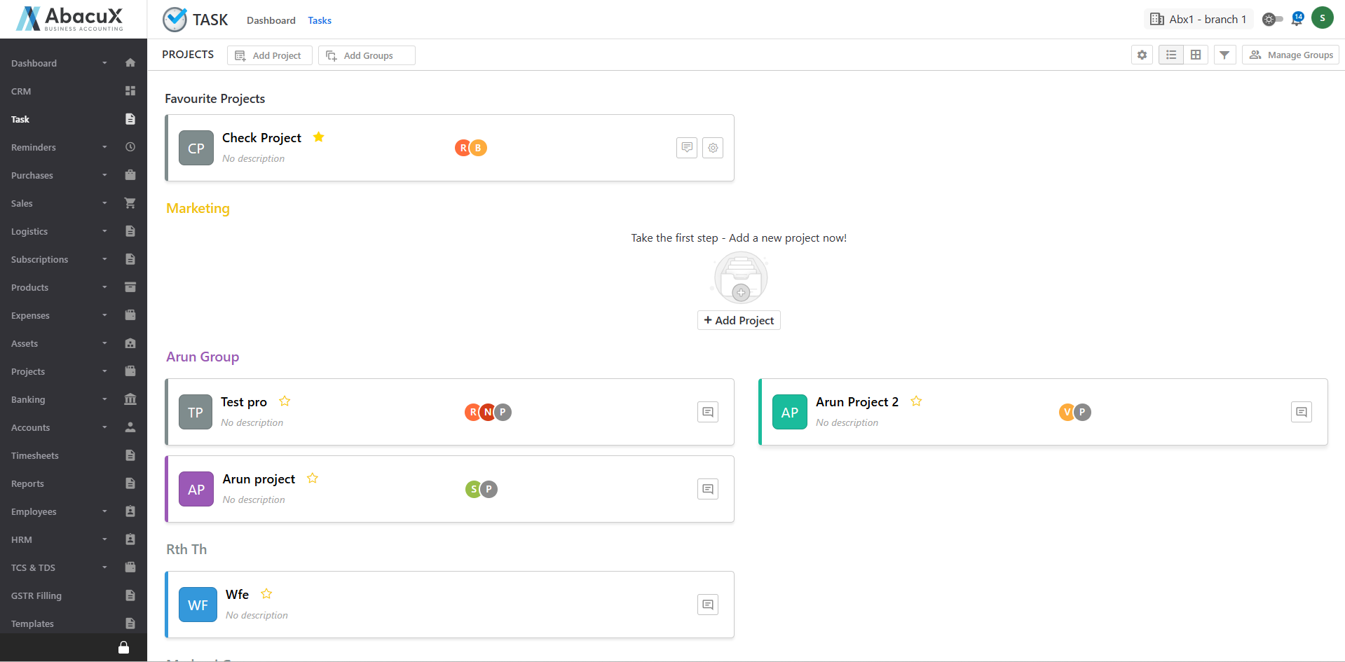
Task: Open the notifications bell icon
Action: [1297, 20]
